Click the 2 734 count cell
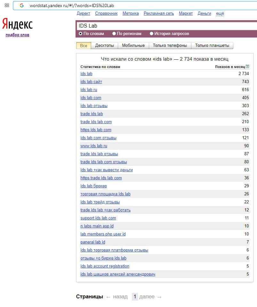The image size is (257, 307). pyautogui.click(x=244, y=73)
